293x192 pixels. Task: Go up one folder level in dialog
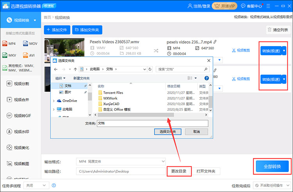point(75,69)
